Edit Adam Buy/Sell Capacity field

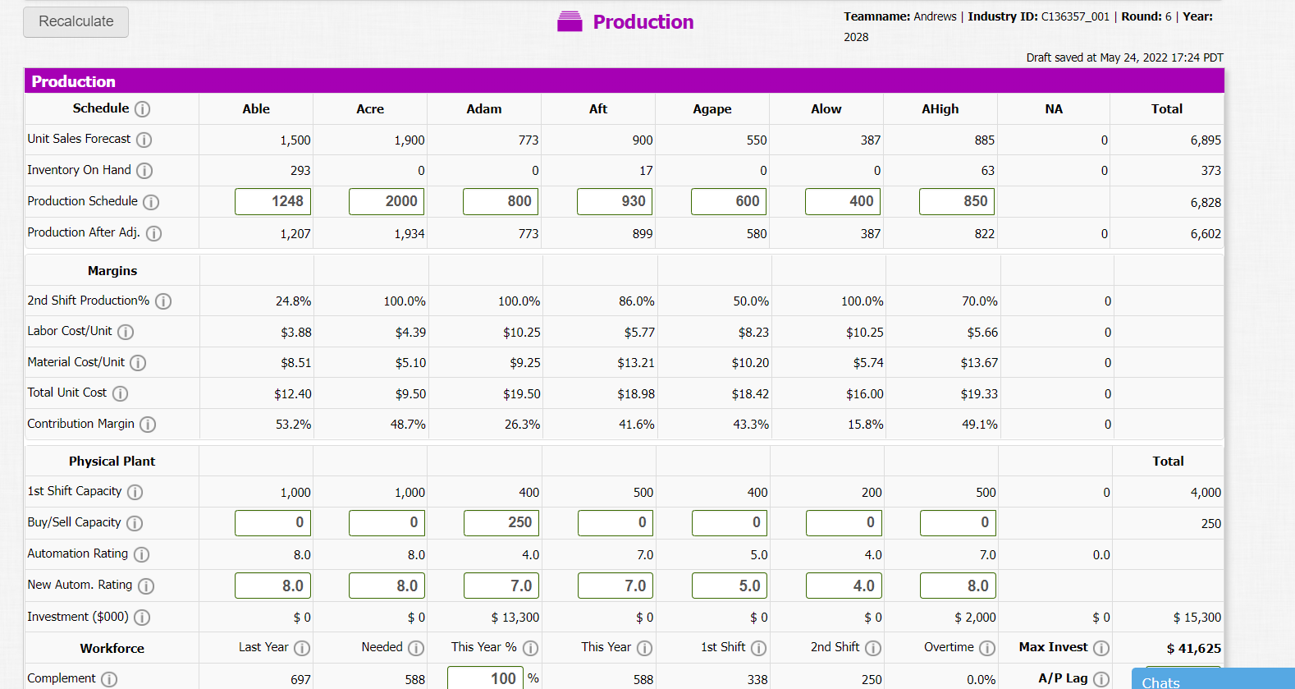(501, 523)
